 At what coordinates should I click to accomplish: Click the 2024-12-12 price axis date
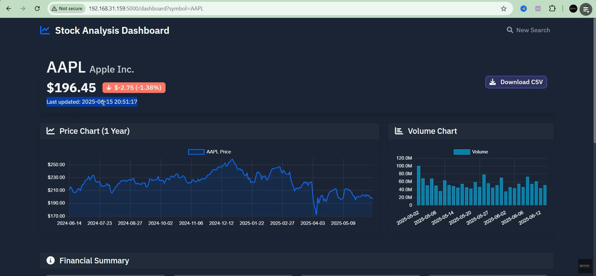(221, 223)
